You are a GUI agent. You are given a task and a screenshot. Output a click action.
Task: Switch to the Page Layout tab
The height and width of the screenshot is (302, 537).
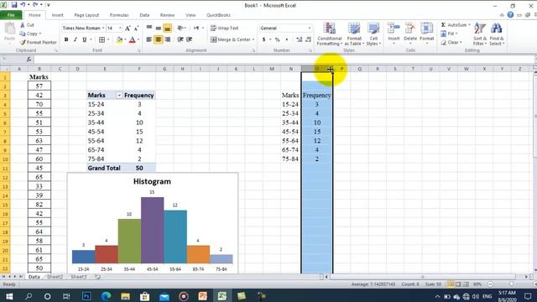(x=86, y=15)
